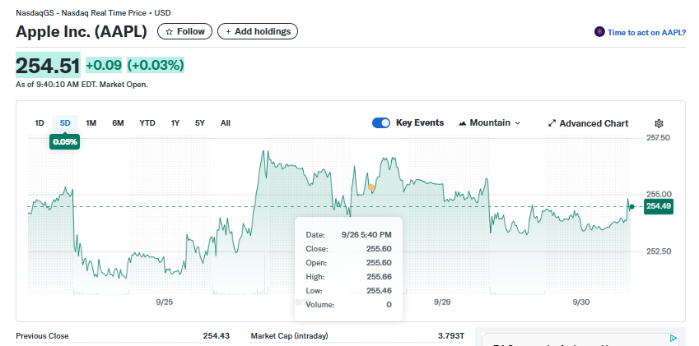Image resolution: width=699 pixels, height=346 pixels.
Task: Click the 9/25 date axis label
Action: point(165,302)
